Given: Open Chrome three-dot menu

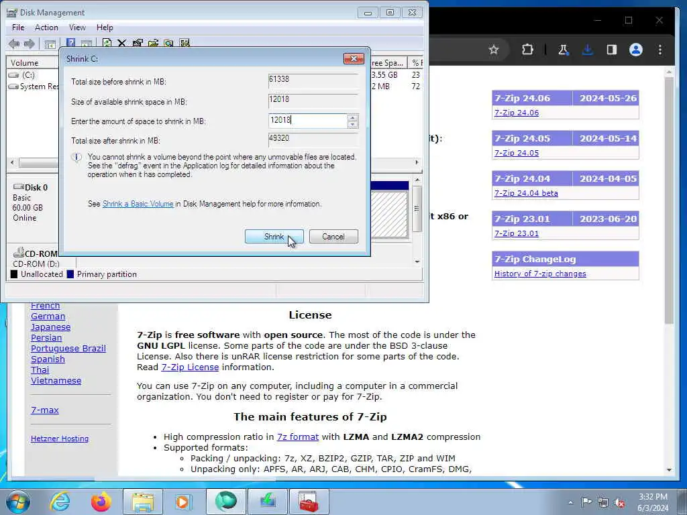Looking at the screenshot, I should pyautogui.click(x=660, y=50).
